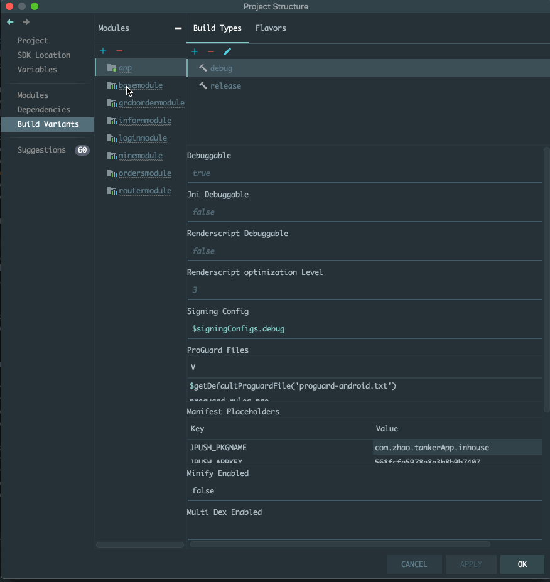Click the release hammer icon

[x=203, y=86]
